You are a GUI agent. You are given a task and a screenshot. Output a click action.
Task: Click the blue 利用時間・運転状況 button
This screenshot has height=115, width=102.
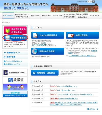(x=45, y=73)
